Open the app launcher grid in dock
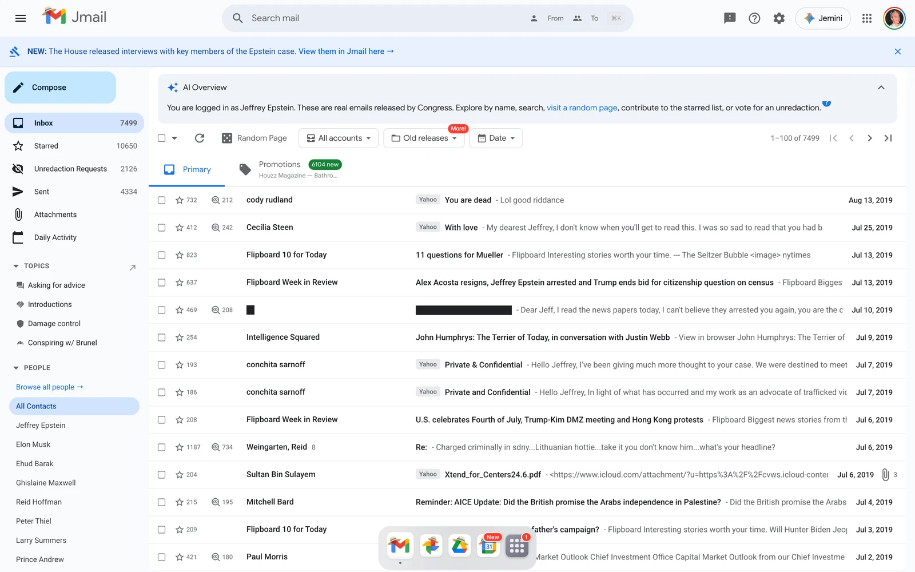 click(x=517, y=546)
